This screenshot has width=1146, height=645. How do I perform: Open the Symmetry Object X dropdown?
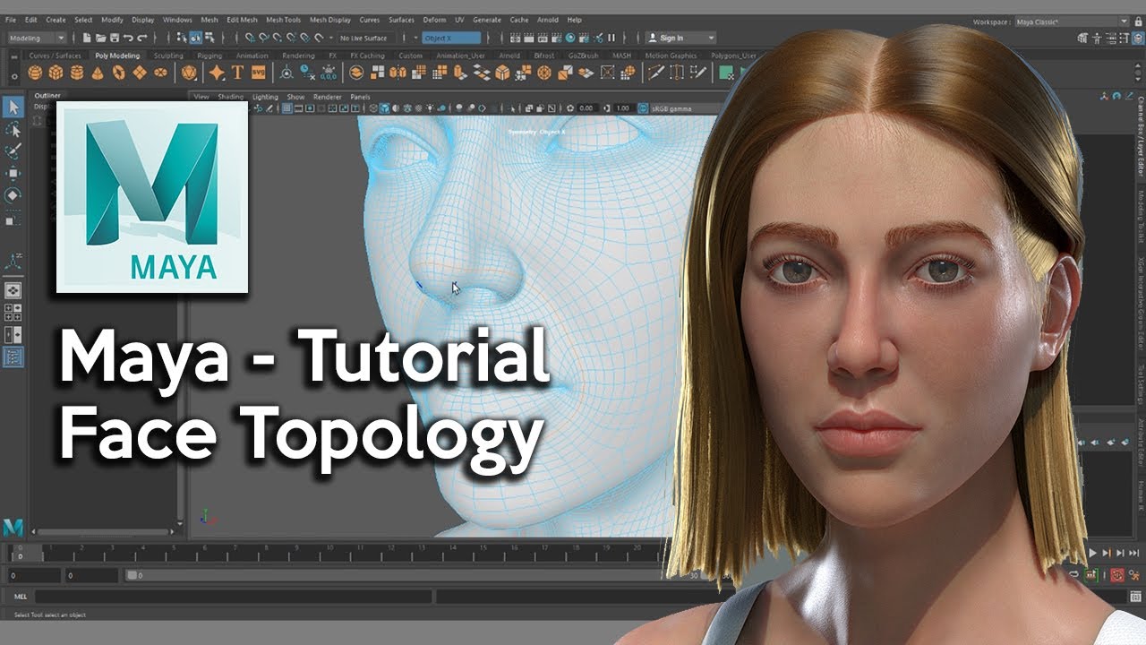point(451,38)
